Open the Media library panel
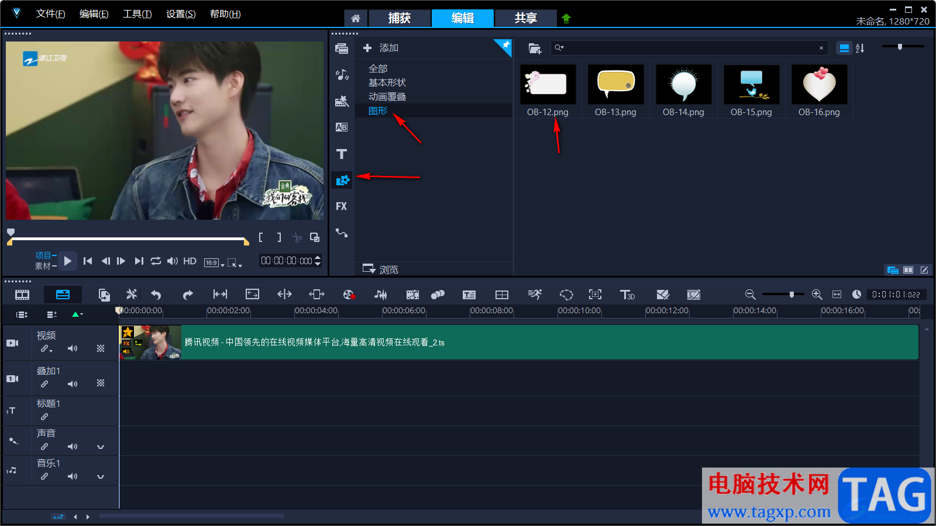Viewport: 936px width, 526px height. [342, 49]
